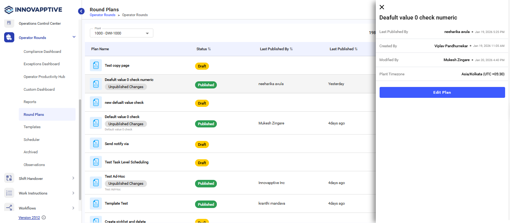Collapse the Operator Rounds menu chevron
Screen dimensions: 510x223
pos(74,37)
